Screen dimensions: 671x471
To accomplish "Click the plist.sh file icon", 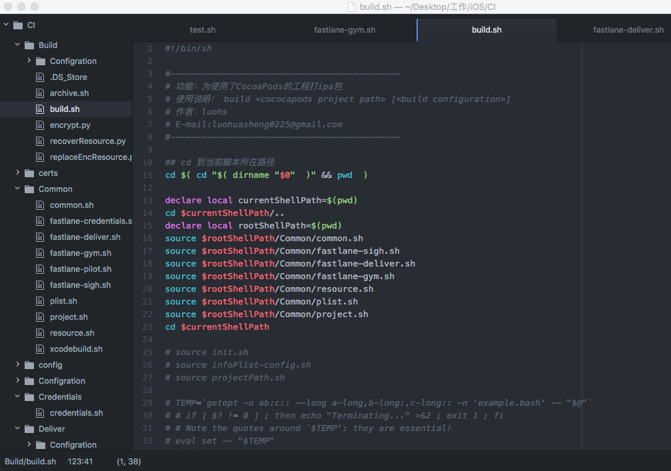I will pyautogui.click(x=40, y=301).
